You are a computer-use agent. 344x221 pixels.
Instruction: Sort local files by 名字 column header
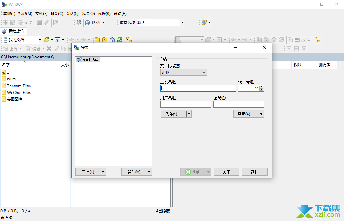click(x=24, y=65)
